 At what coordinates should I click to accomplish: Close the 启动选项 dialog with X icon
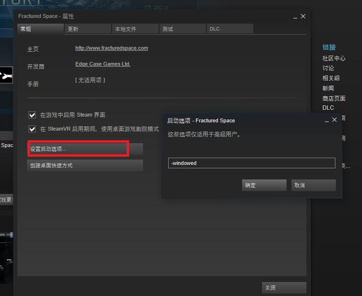(x=334, y=119)
